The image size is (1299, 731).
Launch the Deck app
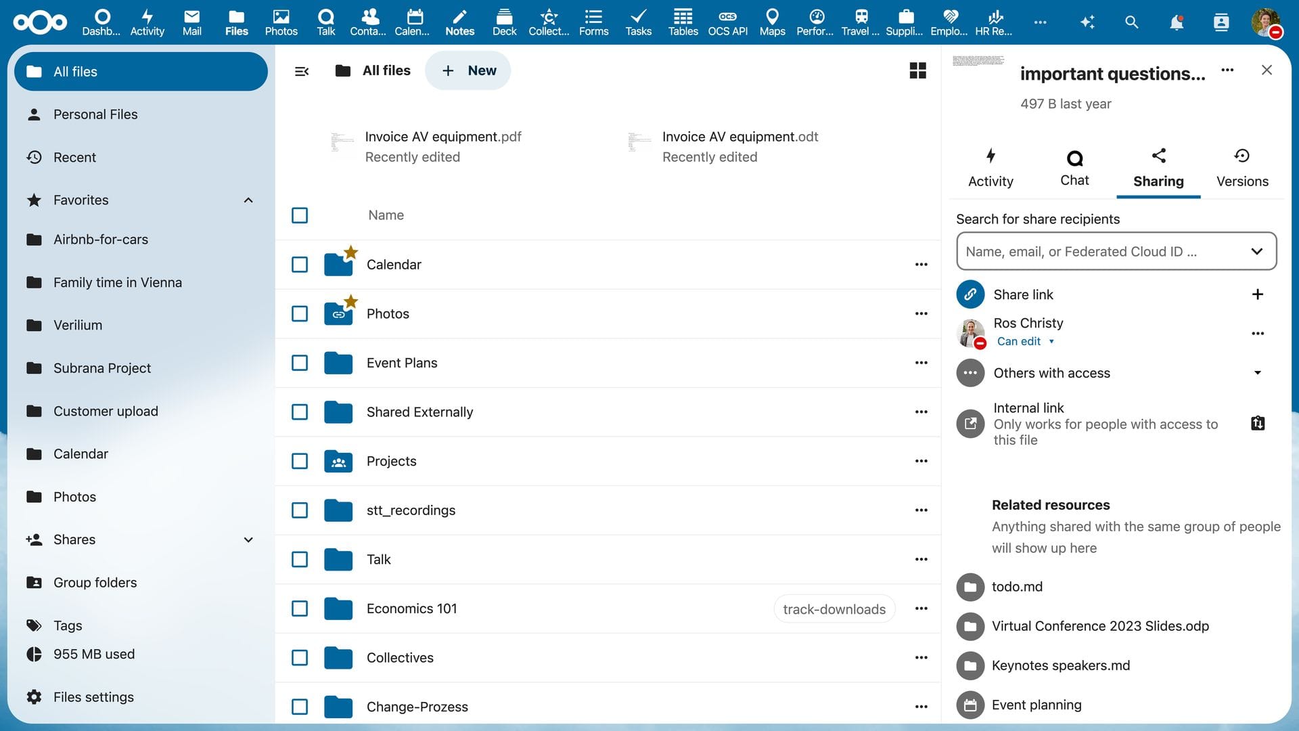[503, 22]
